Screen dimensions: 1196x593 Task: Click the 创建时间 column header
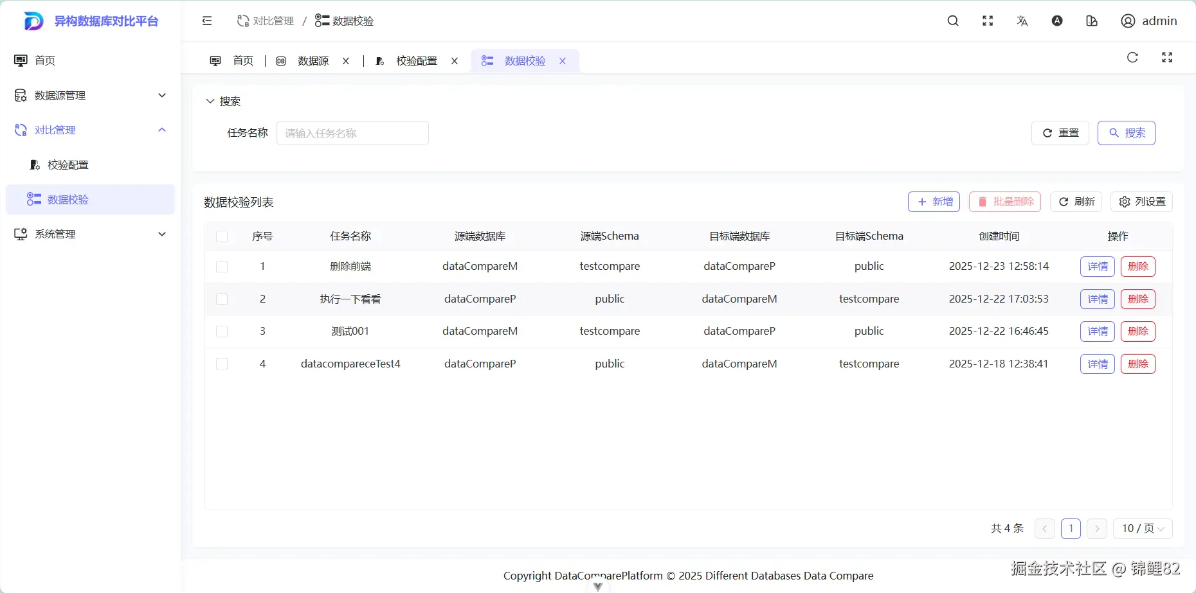(999, 236)
